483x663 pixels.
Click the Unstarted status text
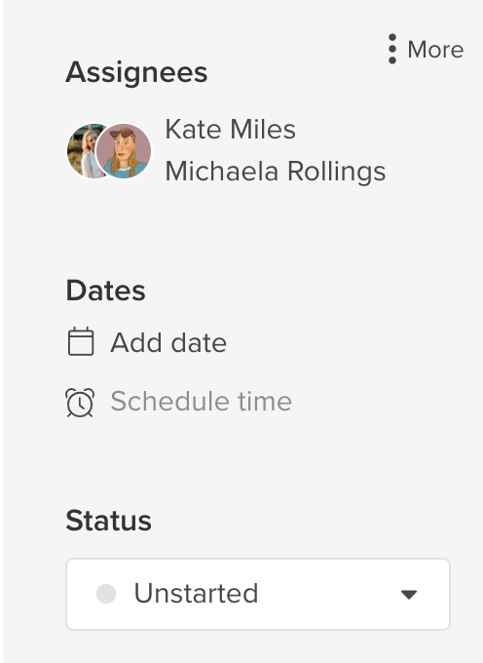coord(196,593)
